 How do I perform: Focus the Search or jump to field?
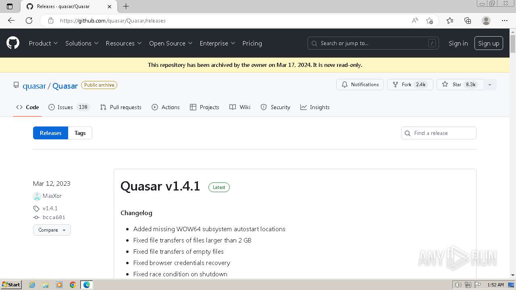[374, 43]
